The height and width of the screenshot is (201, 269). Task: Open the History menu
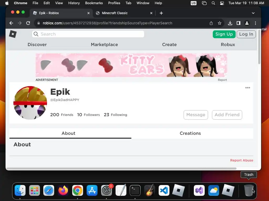tap(74, 3)
